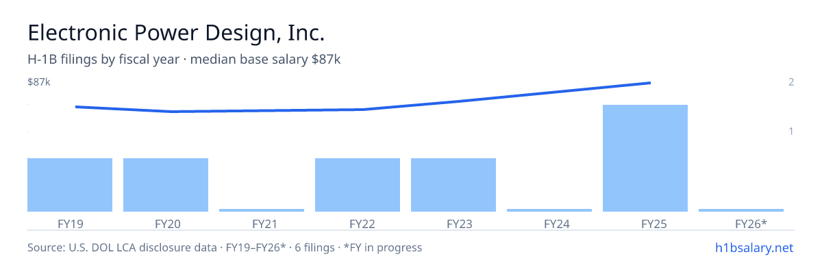This screenshot has height=274, width=822.
Task: Select the FY20 filings bar
Action: [x=166, y=185]
